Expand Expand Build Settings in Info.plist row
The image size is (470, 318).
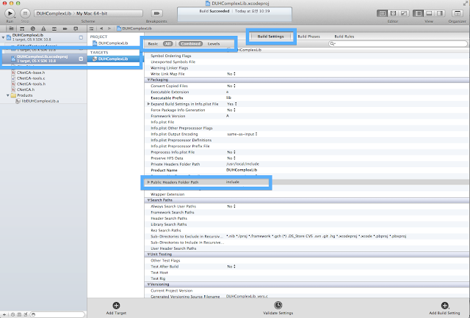pyautogui.click(x=148, y=104)
